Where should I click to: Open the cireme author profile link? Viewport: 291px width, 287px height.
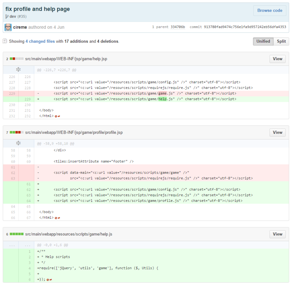[x=20, y=27]
